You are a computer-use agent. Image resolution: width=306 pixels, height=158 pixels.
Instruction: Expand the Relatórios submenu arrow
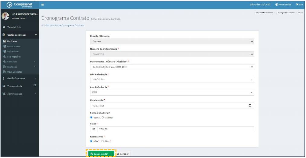point(35,67)
